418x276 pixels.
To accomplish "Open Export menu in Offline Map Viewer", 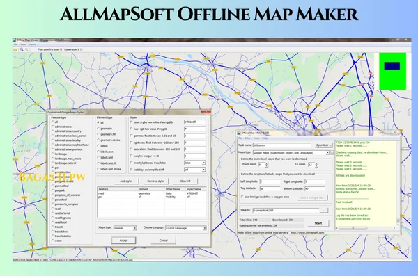I will click(32, 44).
